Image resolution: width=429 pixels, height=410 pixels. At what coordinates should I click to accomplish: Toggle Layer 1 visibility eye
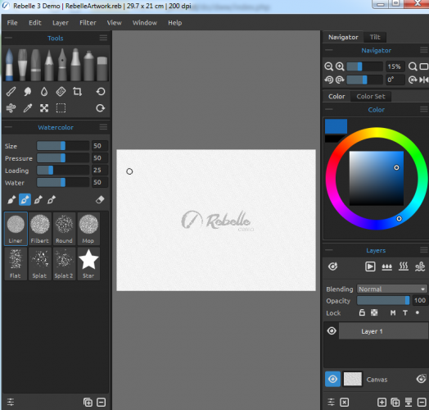(332, 331)
